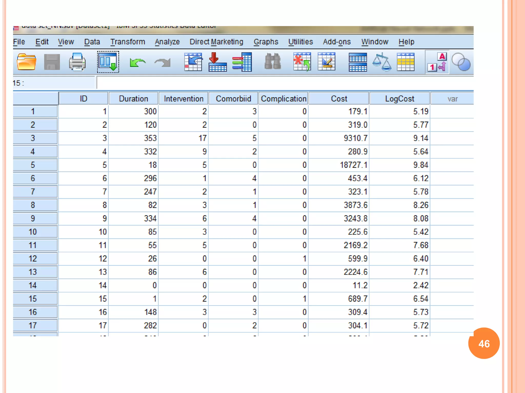Click the Insert cases icon
Viewport: 525px width, 393px height.
(302, 62)
